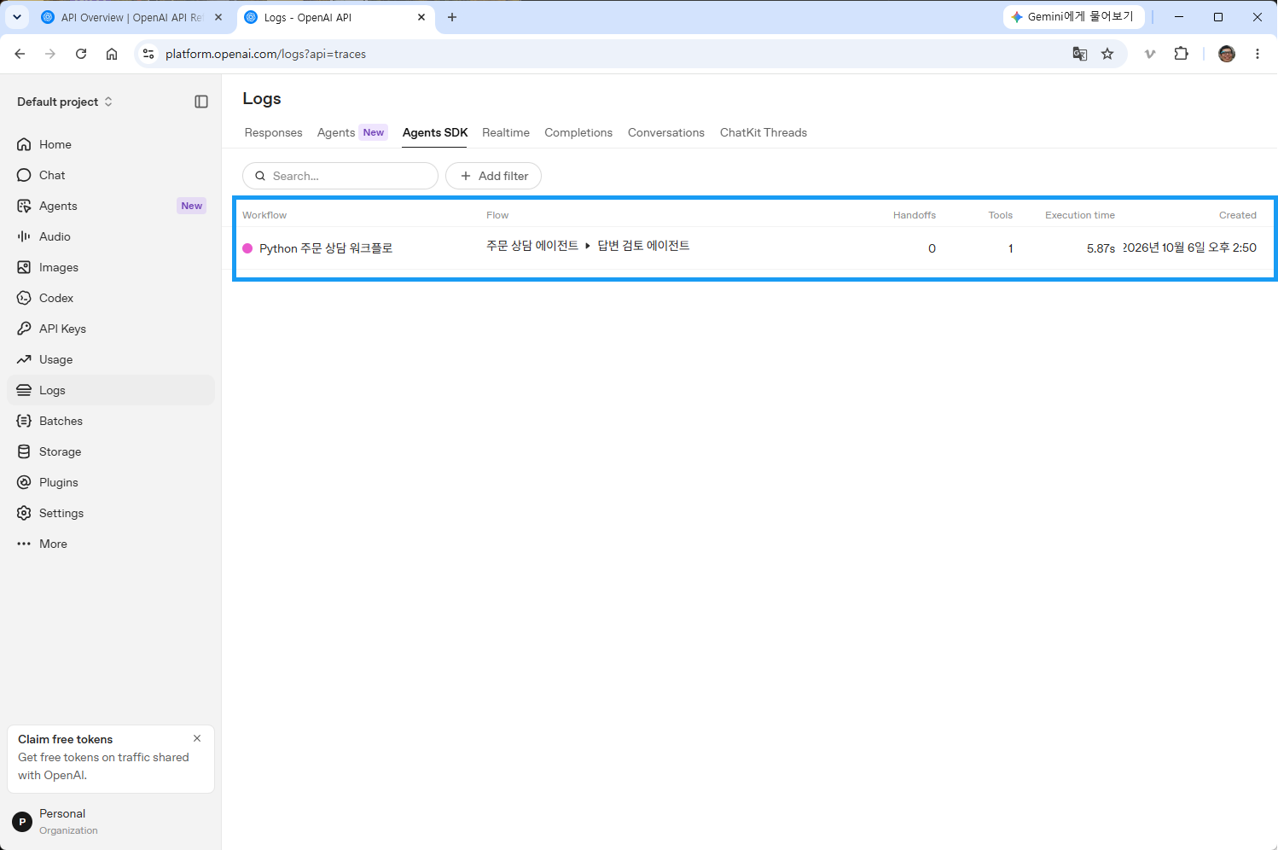Open the Audio section
The image size is (1278, 850).
pos(111,236)
